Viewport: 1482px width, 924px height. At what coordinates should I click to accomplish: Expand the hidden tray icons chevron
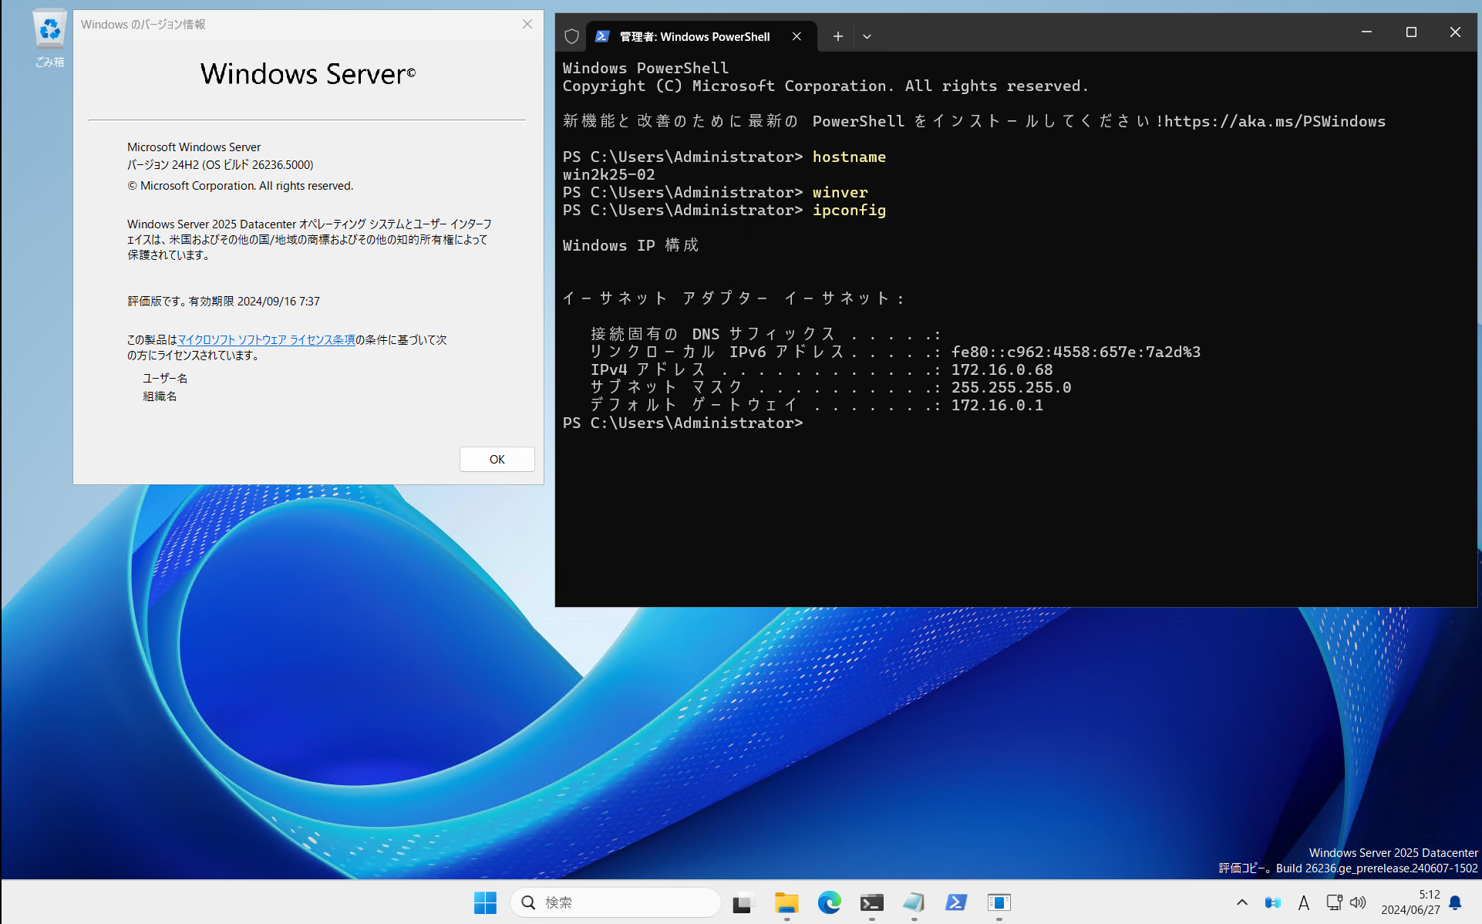coord(1241,902)
